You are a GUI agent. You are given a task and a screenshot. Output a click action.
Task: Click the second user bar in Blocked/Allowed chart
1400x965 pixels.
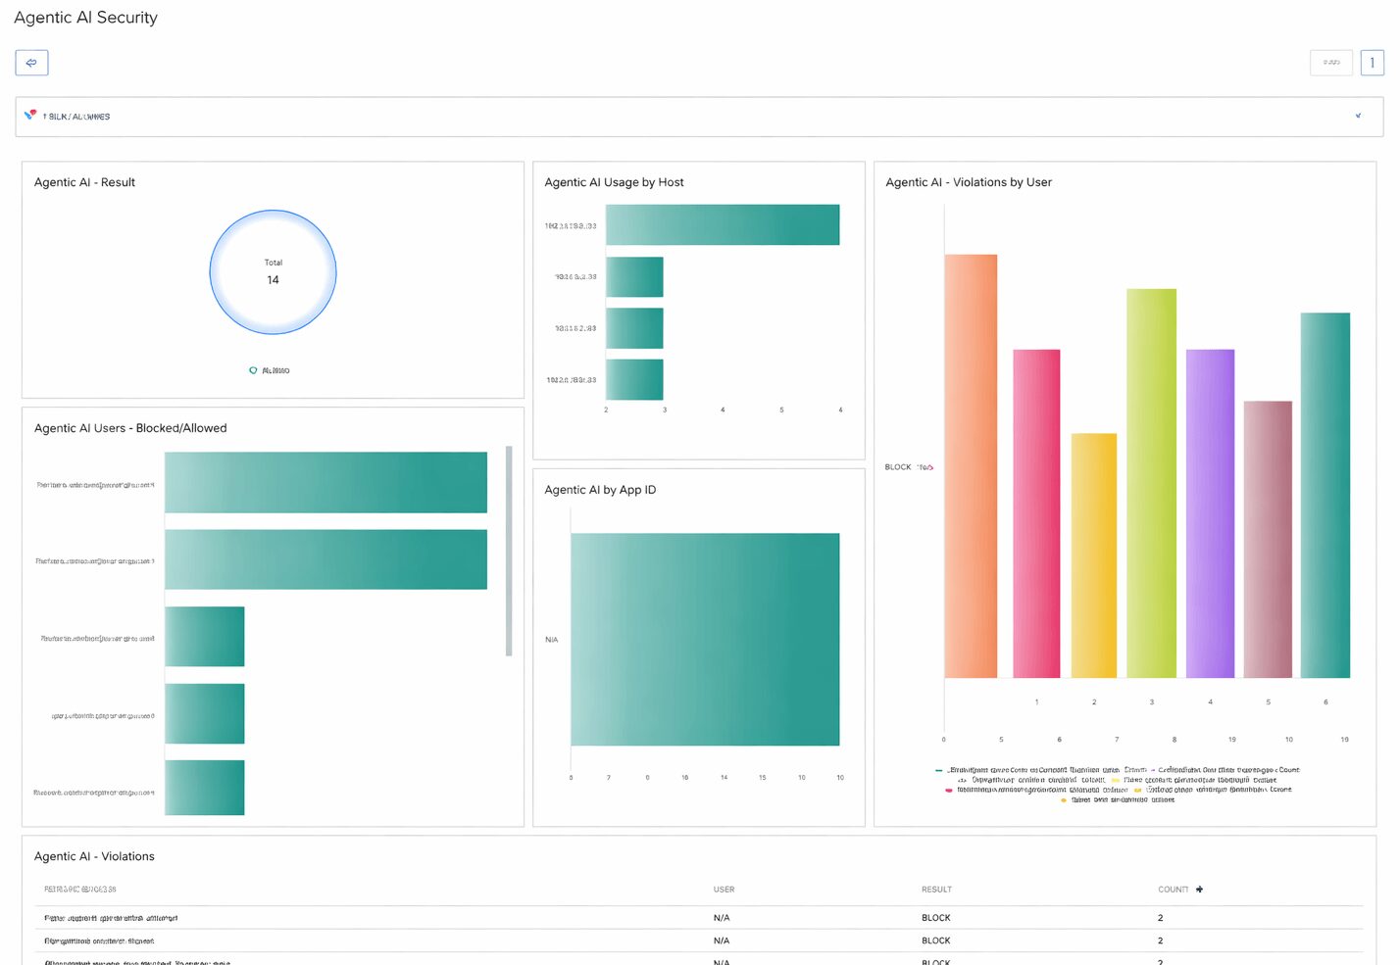pyautogui.click(x=326, y=559)
